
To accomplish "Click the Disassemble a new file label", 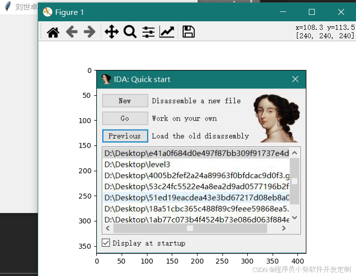I will 196,101.
